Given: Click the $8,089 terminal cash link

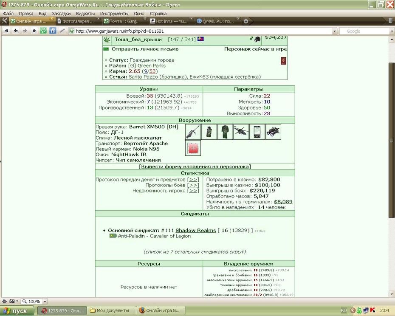Looking at the screenshot, I should pos(283,202).
